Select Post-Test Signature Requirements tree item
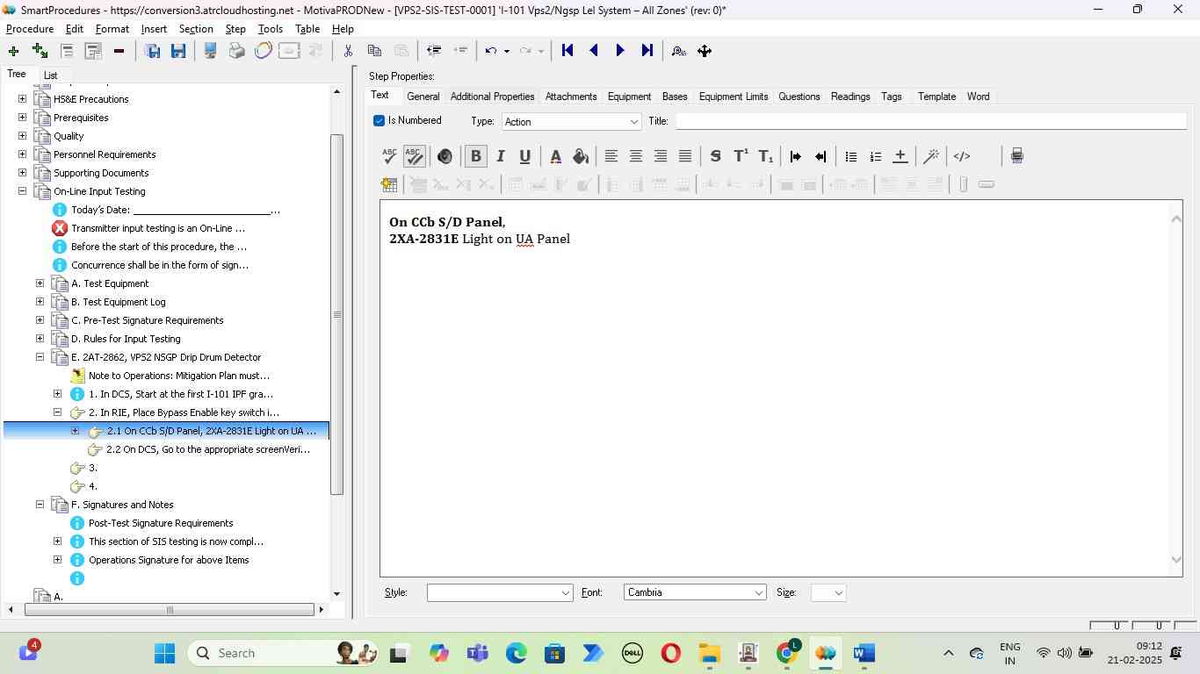 point(161,523)
